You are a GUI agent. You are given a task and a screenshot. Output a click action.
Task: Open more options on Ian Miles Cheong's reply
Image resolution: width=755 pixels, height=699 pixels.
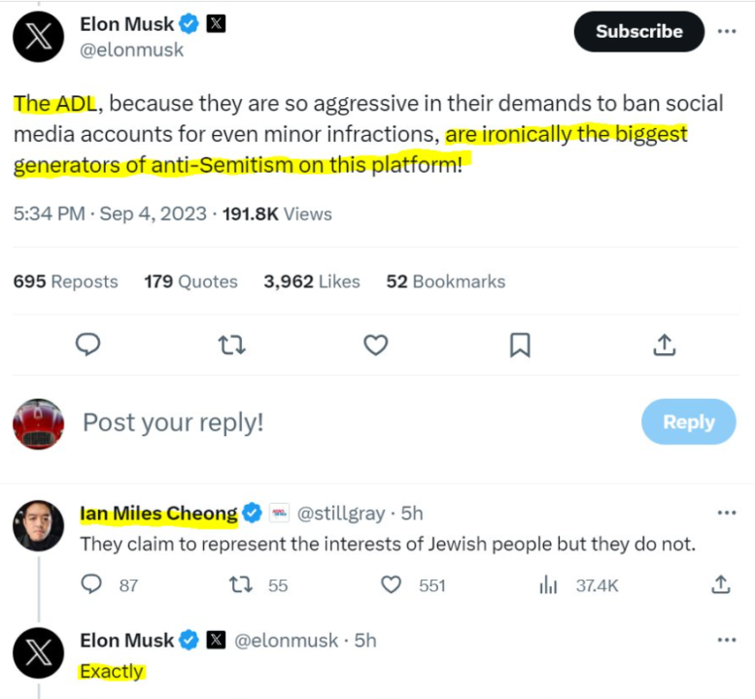tap(727, 513)
